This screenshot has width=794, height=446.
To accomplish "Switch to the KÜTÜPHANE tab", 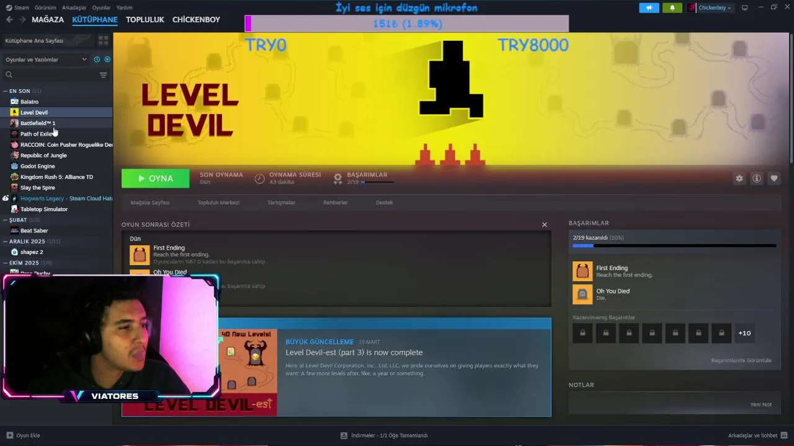I will (x=95, y=20).
